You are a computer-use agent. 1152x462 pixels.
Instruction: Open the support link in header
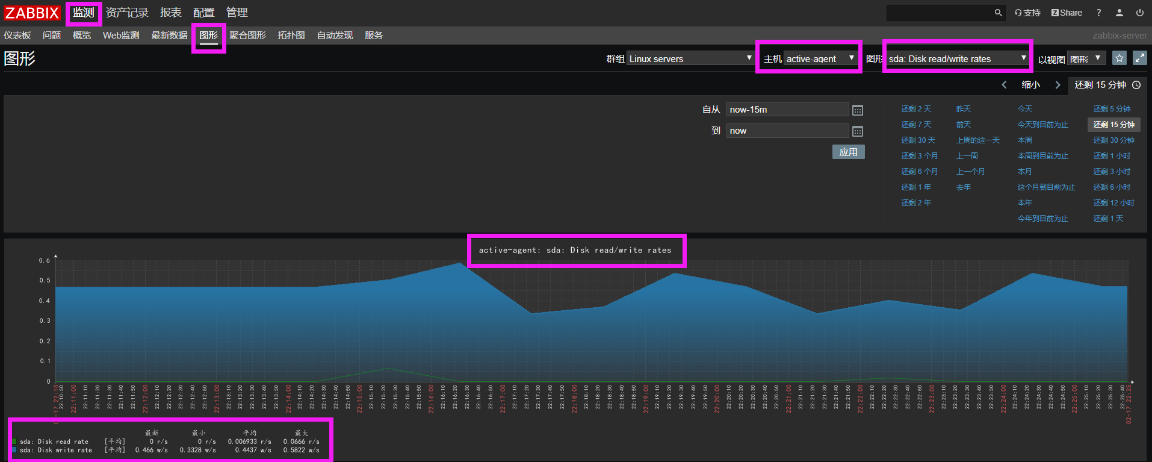pos(1027,13)
